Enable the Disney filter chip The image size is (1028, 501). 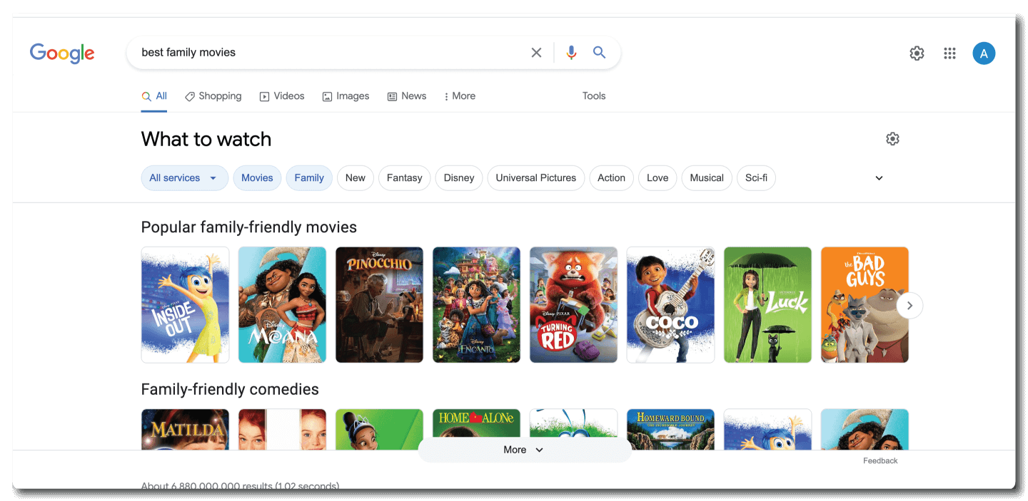pos(459,178)
